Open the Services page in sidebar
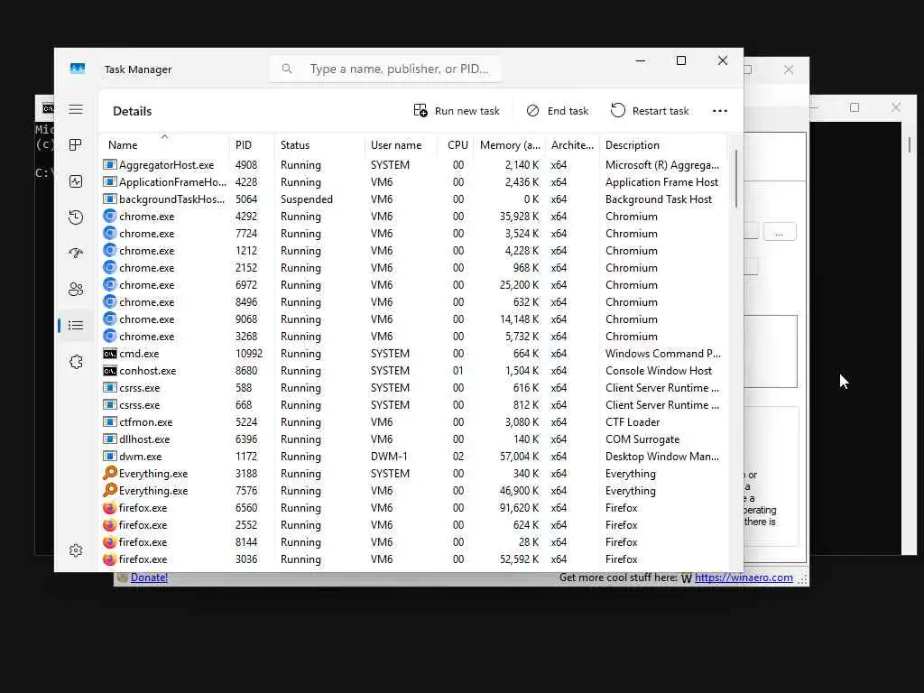Screen dimensions: 924x693 pyautogui.click(x=76, y=362)
